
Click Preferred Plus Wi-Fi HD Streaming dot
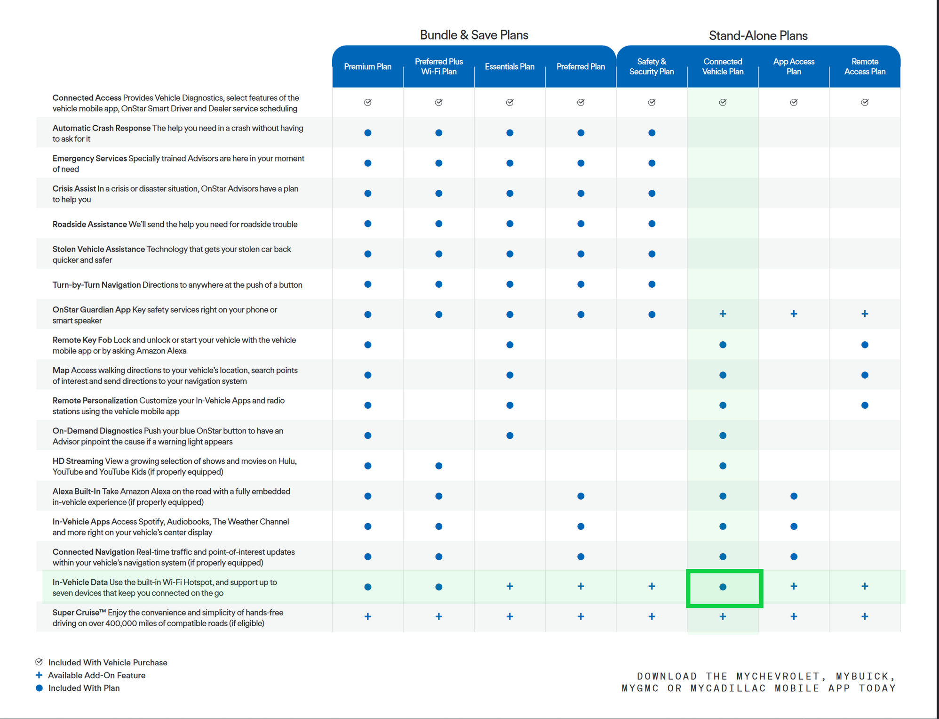[438, 466]
